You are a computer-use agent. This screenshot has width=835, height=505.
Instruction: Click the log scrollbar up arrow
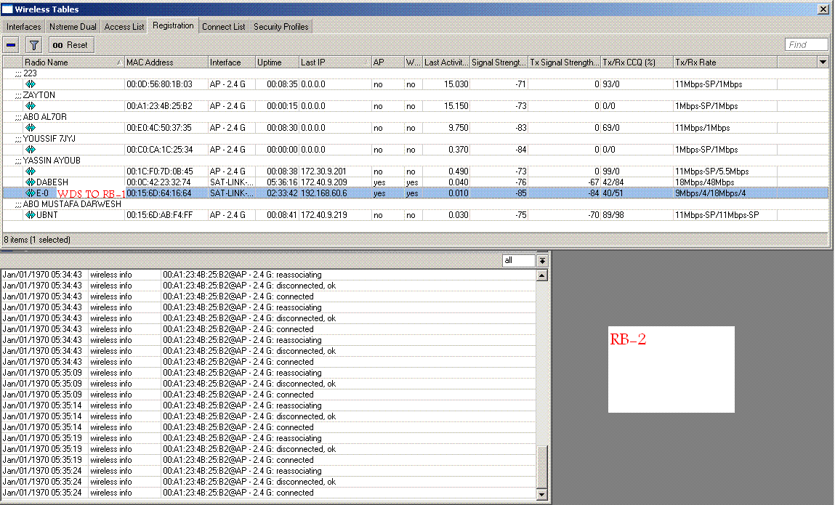[541, 275]
